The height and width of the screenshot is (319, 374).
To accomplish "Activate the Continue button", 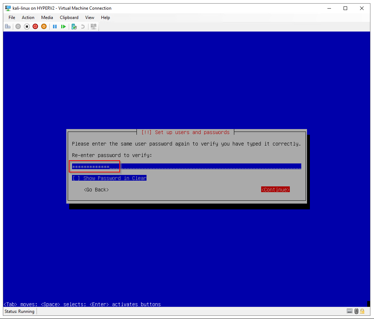I will pos(275,190).
